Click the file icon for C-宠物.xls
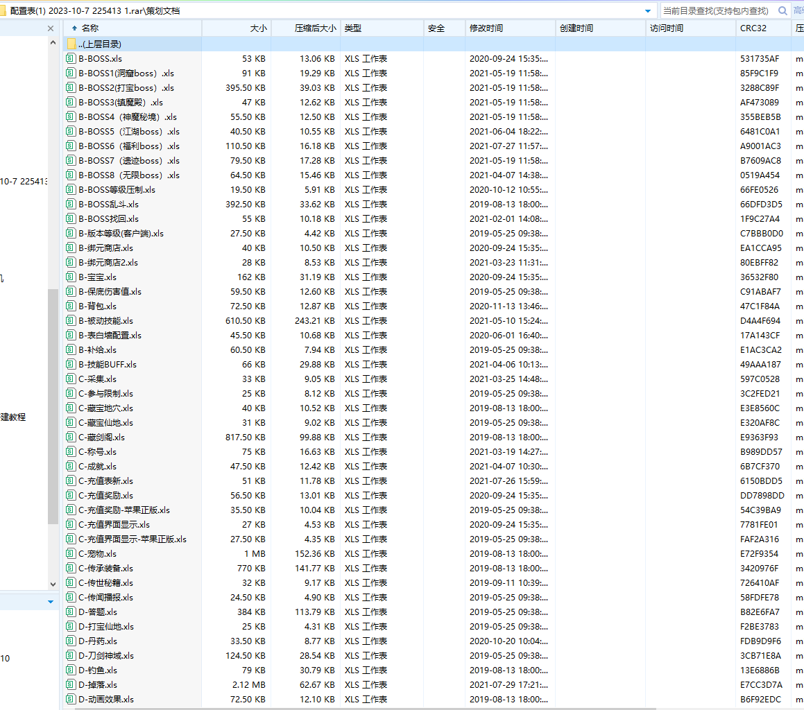This screenshot has width=804, height=710. [71, 554]
